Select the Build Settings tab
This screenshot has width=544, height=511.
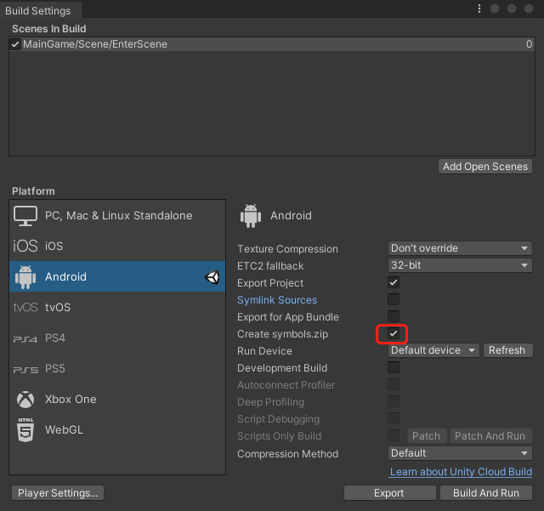tap(41, 10)
